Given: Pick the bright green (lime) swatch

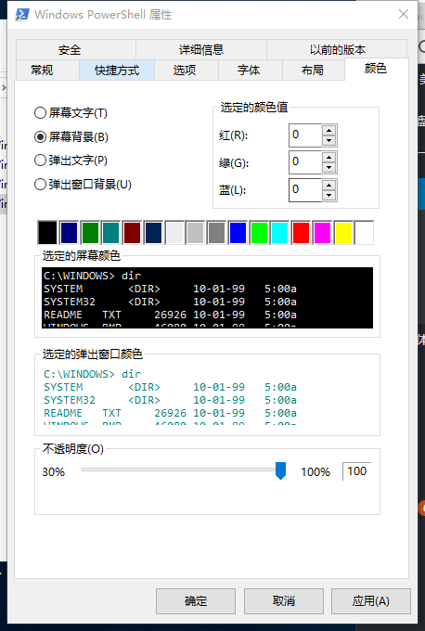Looking at the screenshot, I should click(x=259, y=233).
